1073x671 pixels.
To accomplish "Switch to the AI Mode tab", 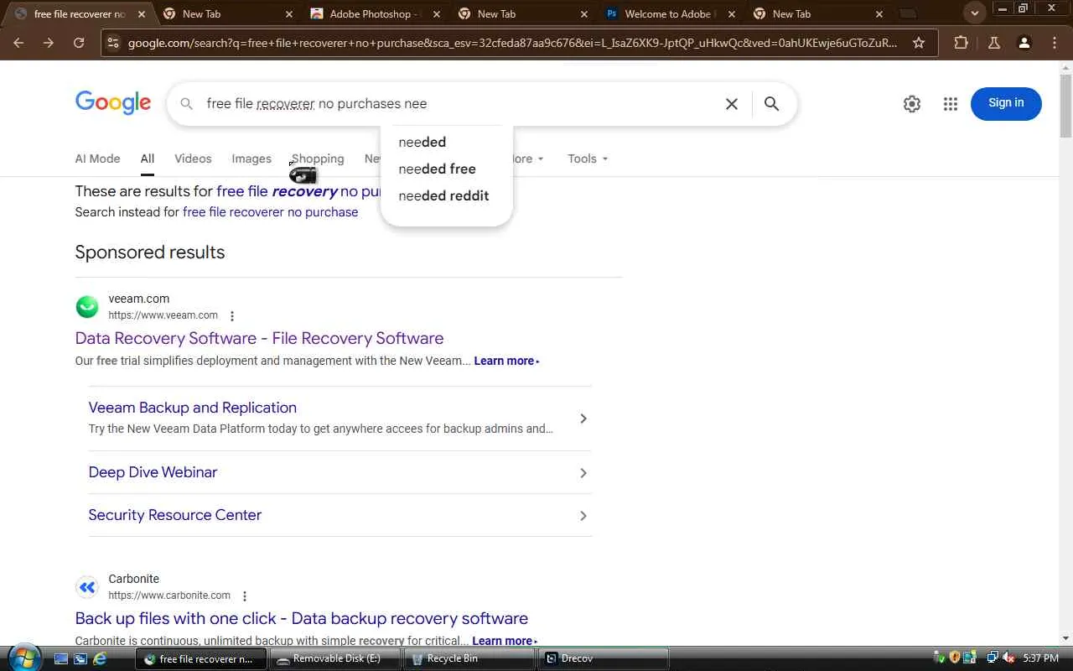I will (97, 159).
